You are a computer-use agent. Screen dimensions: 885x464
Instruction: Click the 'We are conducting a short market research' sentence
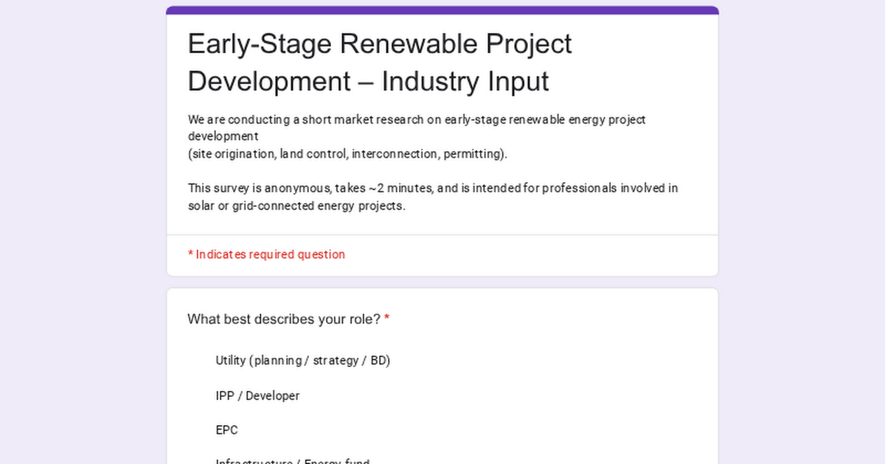(417, 119)
